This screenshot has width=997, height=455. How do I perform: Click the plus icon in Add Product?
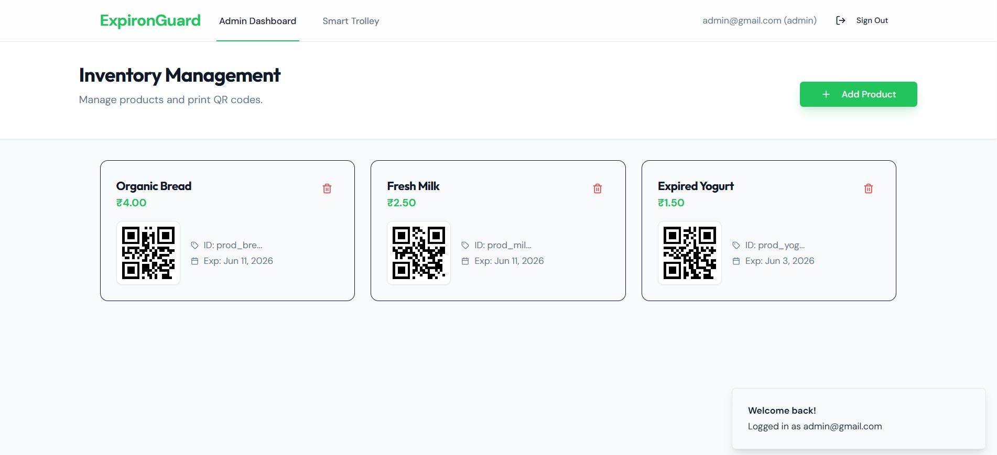pyautogui.click(x=826, y=94)
